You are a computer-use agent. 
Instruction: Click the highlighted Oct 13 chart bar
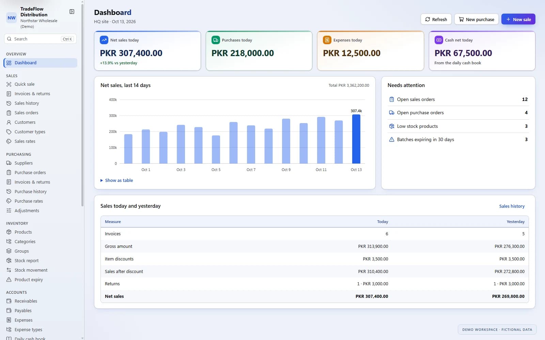(x=356, y=139)
